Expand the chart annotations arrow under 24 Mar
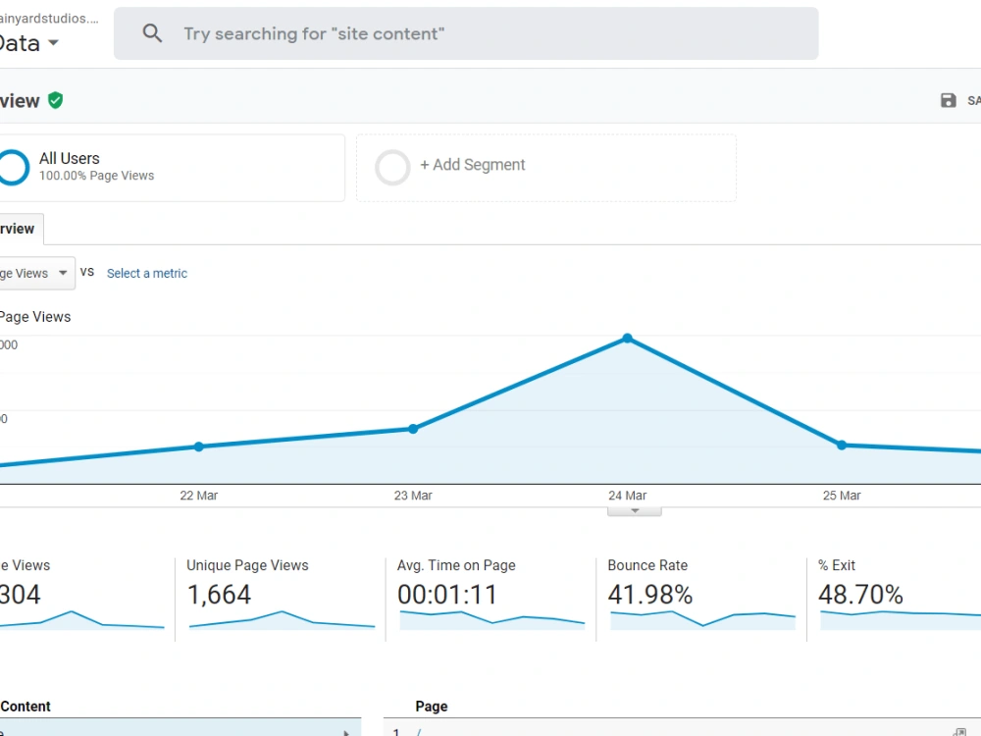981x736 pixels. tap(635, 511)
